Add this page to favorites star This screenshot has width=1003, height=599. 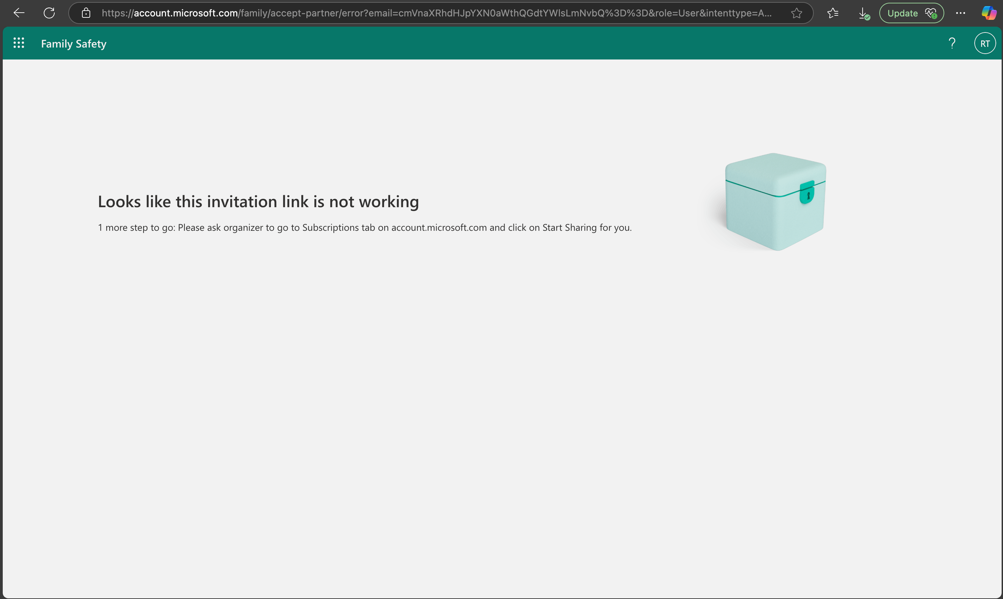tap(796, 13)
